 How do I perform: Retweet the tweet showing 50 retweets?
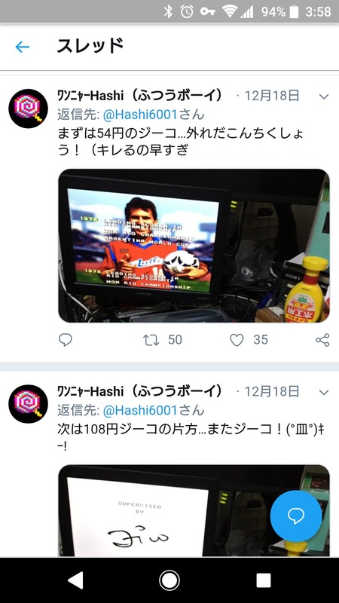tap(151, 340)
